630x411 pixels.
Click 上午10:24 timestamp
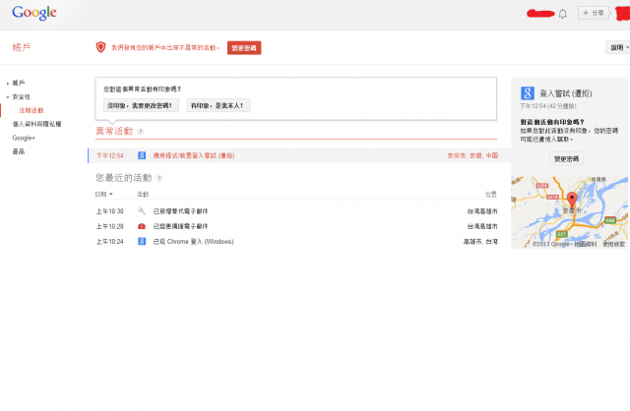(109, 241)
